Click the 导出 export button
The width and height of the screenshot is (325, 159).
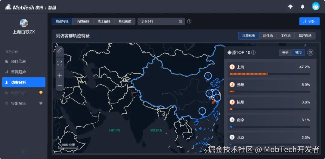click(309, 22)
